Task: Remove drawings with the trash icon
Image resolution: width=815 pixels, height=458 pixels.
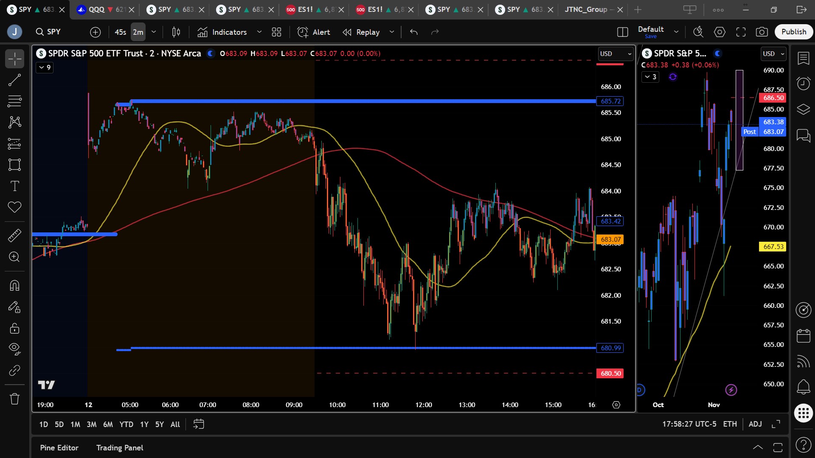Action: [x=14, y=399]
